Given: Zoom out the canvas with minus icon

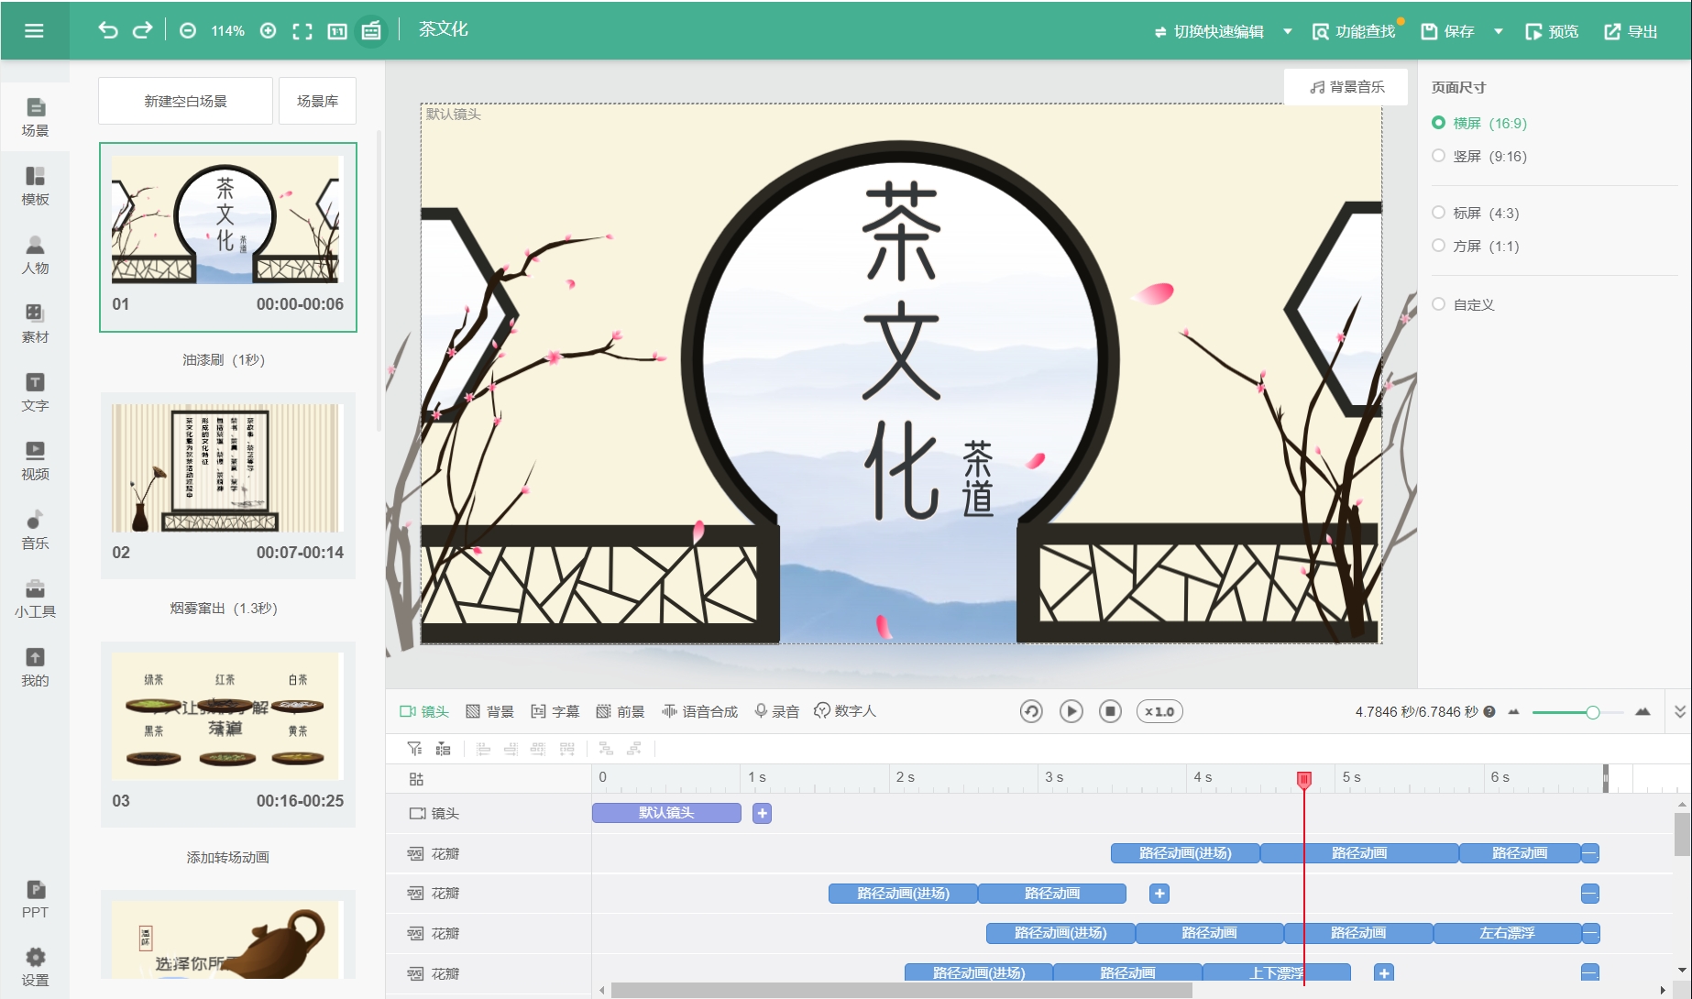Looking at the screenshot, I should (x=188, y=30).
